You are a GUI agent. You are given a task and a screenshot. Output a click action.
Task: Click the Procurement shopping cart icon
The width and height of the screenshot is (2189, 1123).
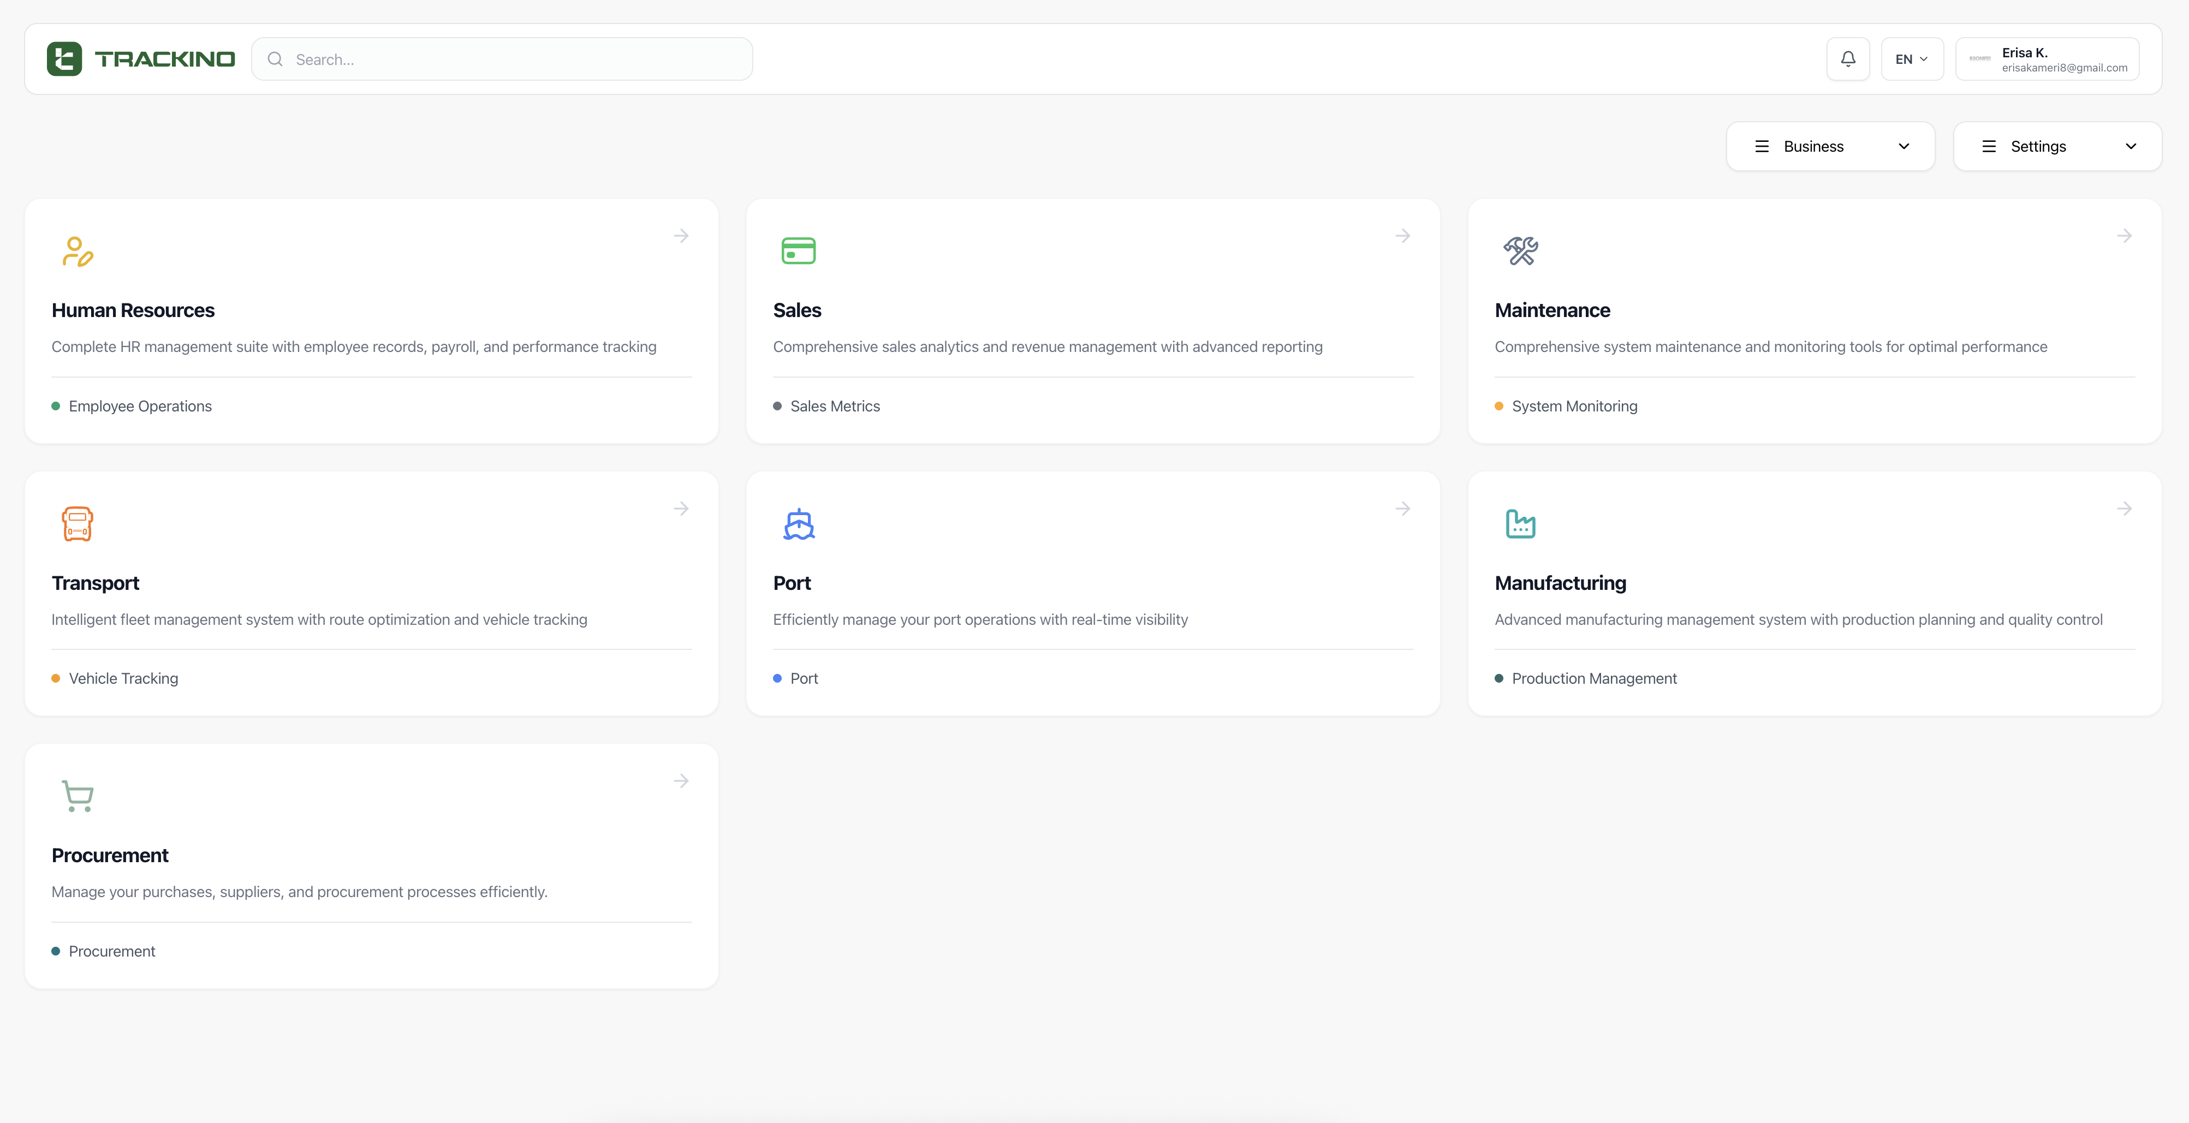pyautogui.click(x=78, y=796)
